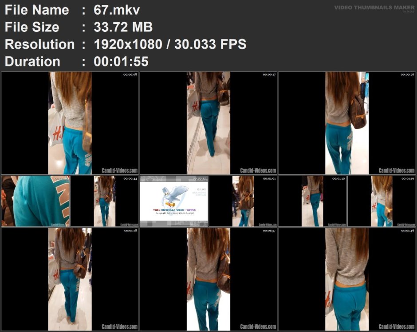The width and height of the screenshot is (417, 332).
Task: Select the thumbnail stamped 00:01:46
Action: pyautogui.click(x=347, y=279)
